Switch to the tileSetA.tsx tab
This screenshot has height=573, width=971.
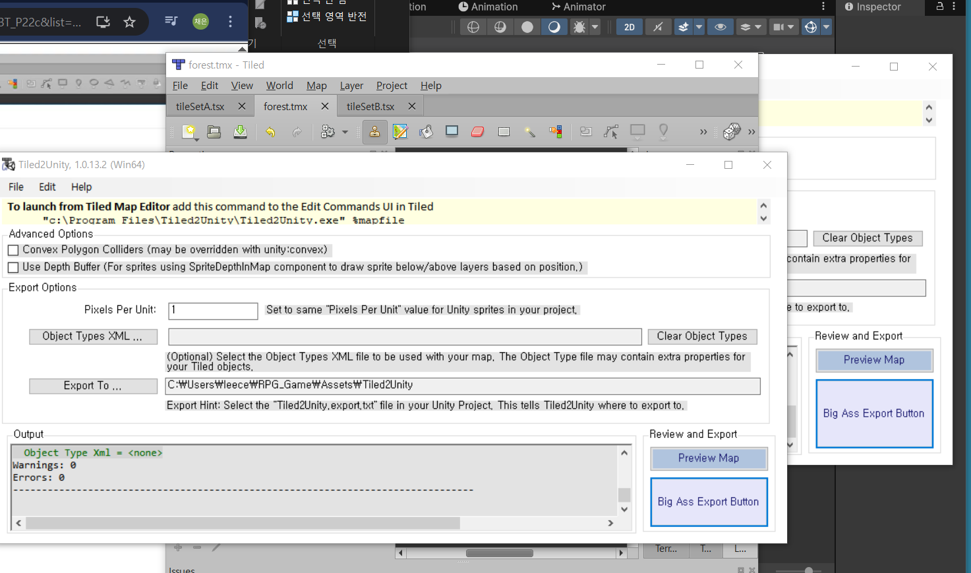200,106
